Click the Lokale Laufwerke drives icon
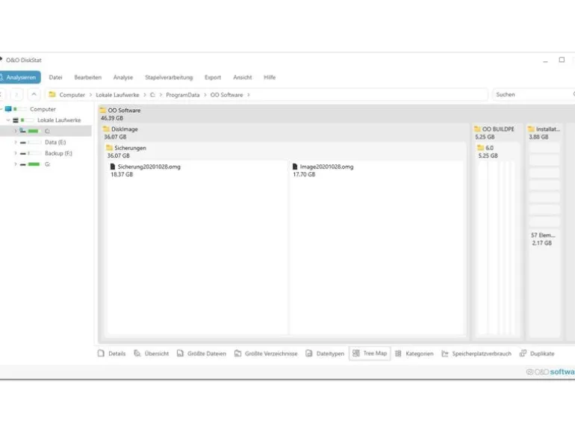Viewport: 575px width, 432px height. (x=16, y=120)
